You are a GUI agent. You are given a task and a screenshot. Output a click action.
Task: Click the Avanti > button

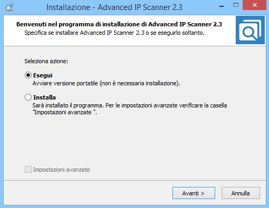(x=194, y=193)
